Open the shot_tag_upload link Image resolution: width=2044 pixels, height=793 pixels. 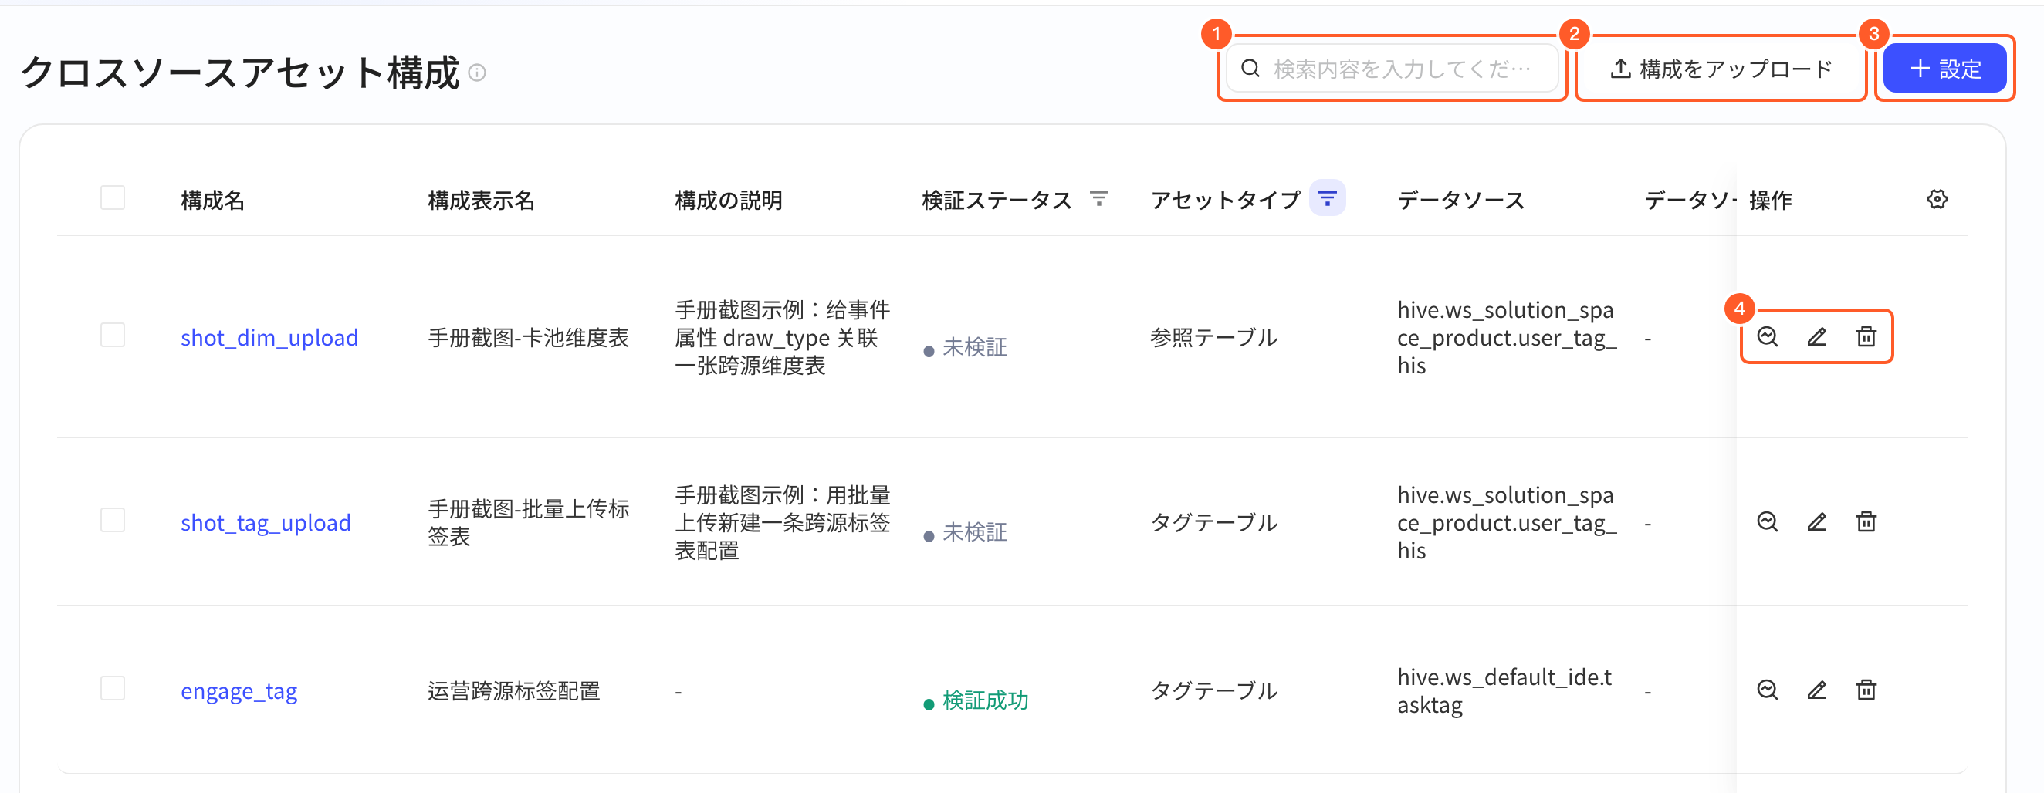pyautogui.click(x=266, y=522)
